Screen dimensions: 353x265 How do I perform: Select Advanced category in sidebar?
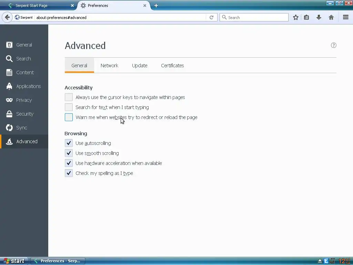pyautogui.click(x=24, y=141)
